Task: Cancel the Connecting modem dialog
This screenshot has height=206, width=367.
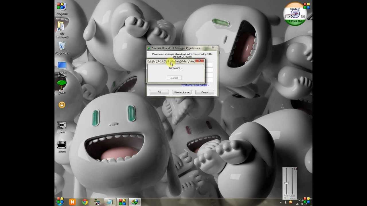Action: coord(174,78)
